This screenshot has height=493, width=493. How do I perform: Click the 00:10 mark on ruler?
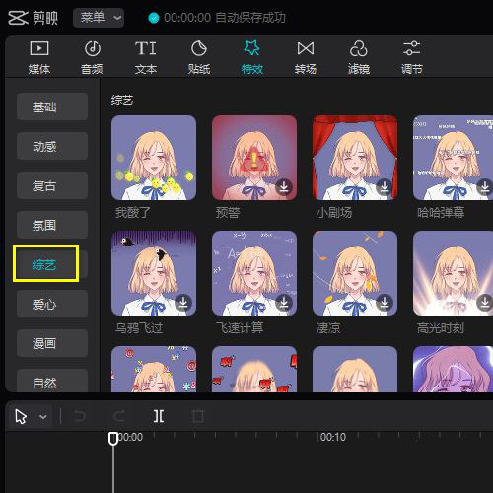[x=332, y=437]
